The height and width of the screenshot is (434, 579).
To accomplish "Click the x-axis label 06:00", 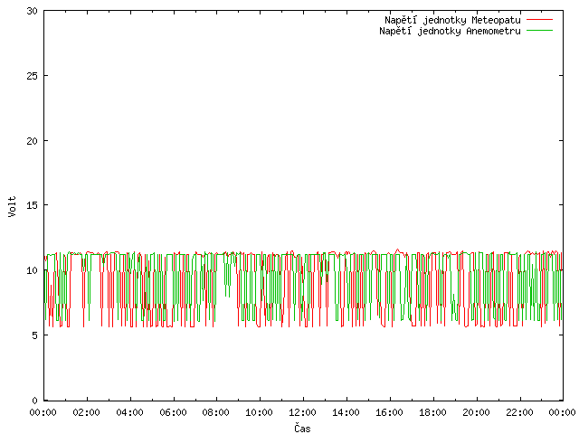I will pos(173,412).
